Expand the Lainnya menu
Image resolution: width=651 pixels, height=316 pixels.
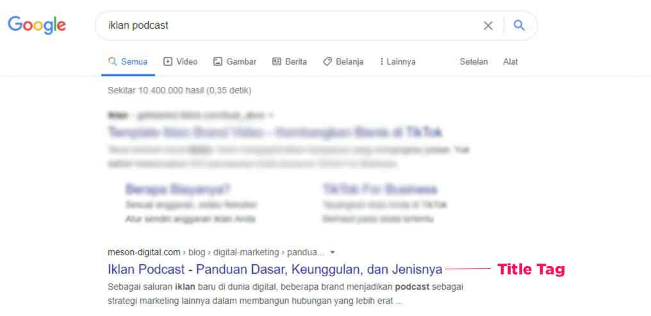[x=398, y=62]
